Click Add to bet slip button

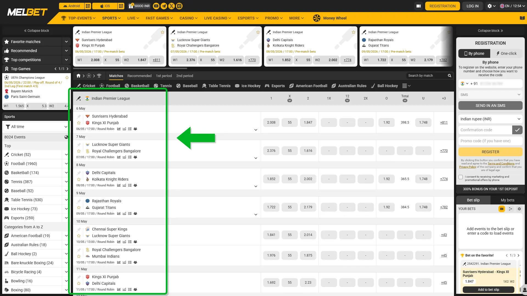[488, 290]
